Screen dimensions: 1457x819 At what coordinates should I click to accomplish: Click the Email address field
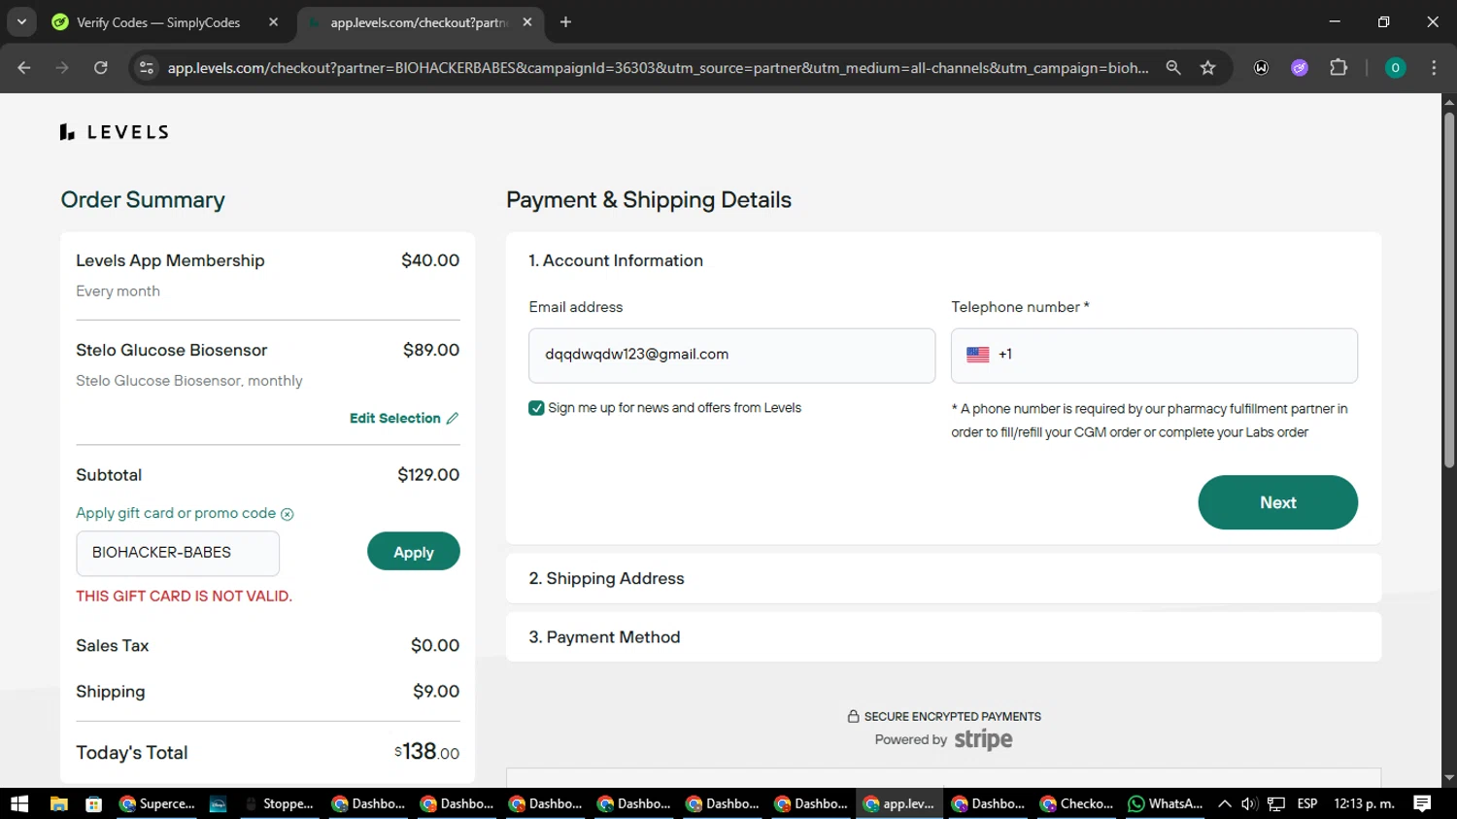(731, 356)
